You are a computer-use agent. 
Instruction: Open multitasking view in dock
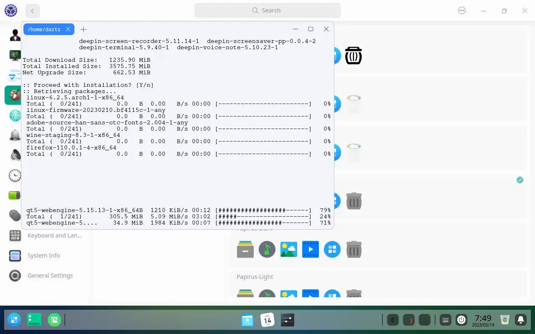[54, 320]
